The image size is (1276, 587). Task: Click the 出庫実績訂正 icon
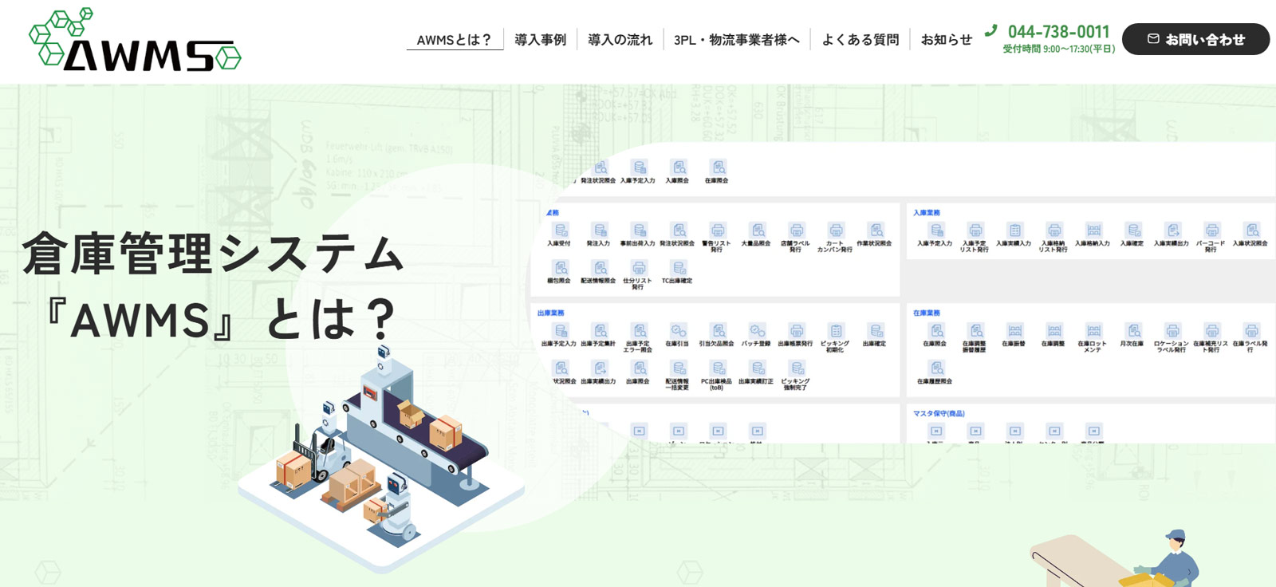[x=758, y=368]
